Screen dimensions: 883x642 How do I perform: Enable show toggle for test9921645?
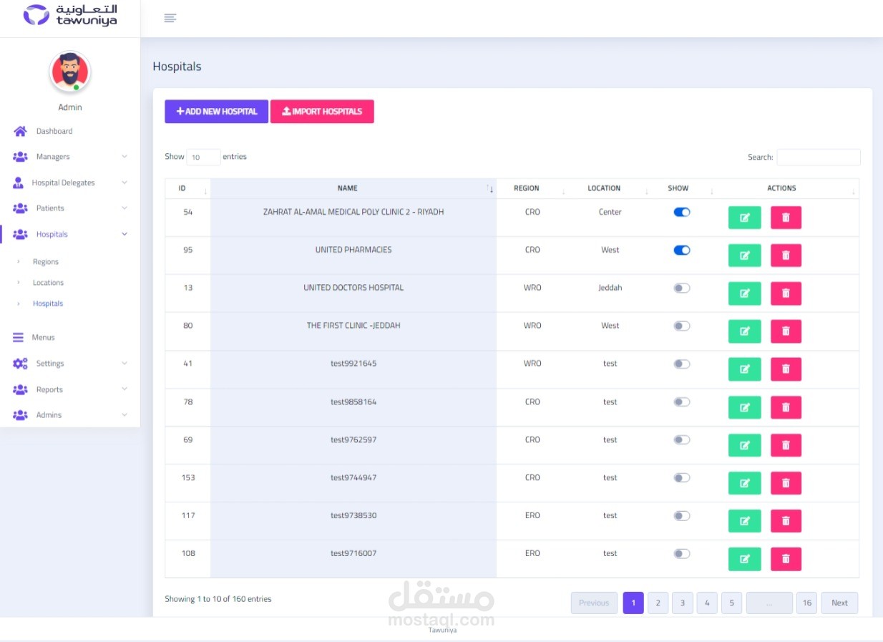coord(682,364)
